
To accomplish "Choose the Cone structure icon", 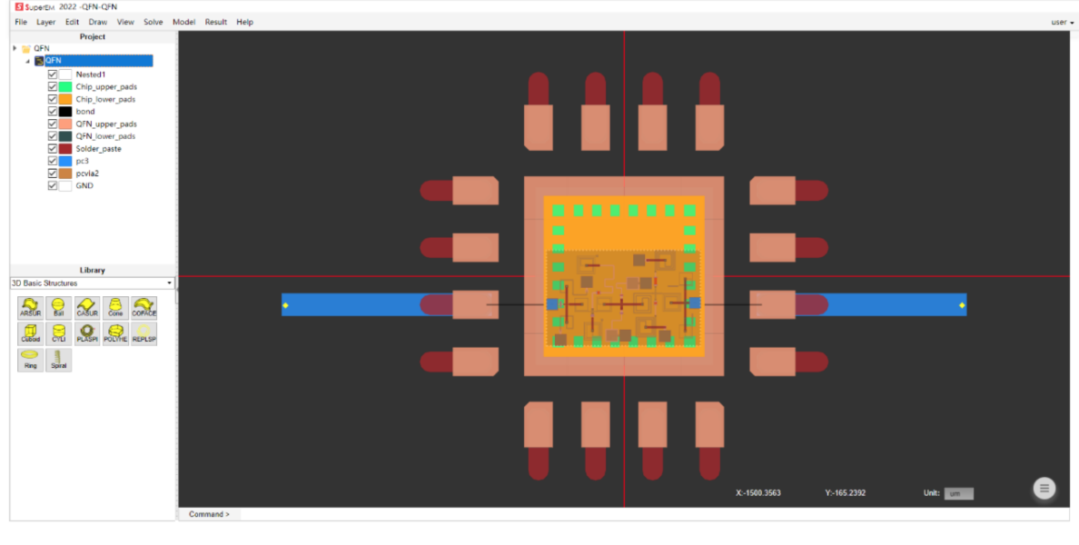I will (x=115, y=307).
